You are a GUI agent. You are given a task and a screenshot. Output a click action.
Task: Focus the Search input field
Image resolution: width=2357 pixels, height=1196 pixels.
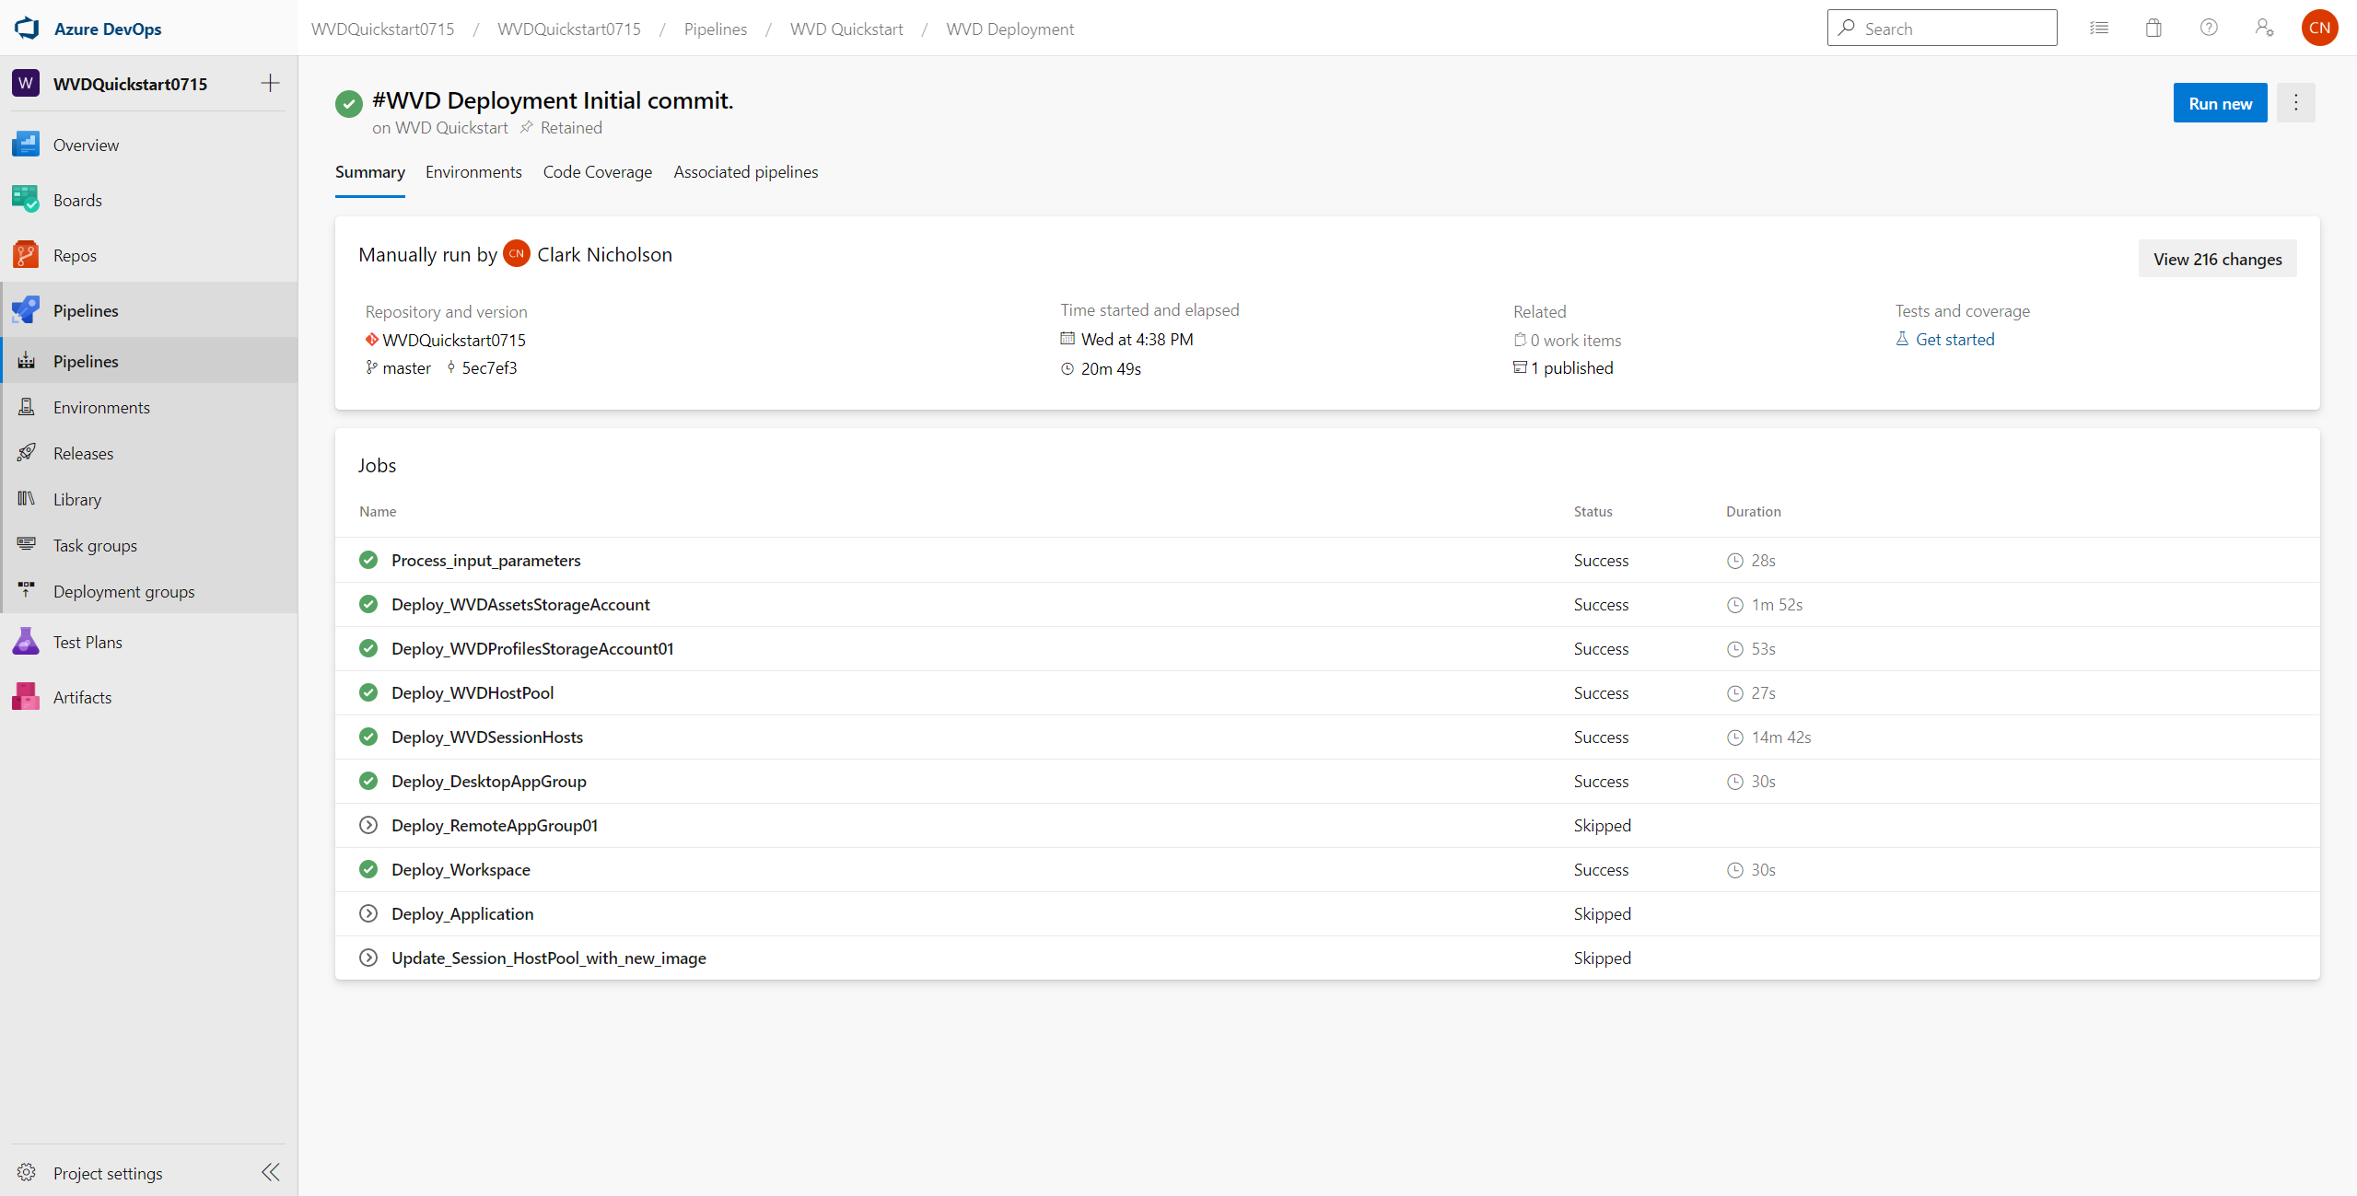[1942, 28]
